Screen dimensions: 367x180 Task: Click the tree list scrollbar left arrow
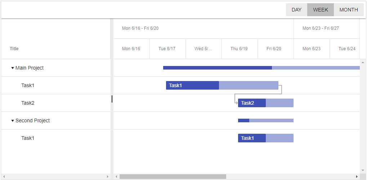(x=4, y=176)
